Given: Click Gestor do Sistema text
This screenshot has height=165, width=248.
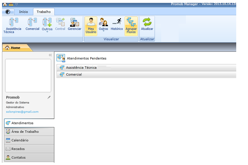Looking at the screenshot, I should tap(18, 103).
